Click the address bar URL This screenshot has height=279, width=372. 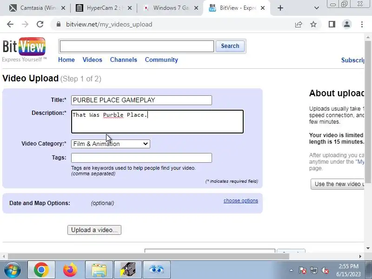[109, 25]
